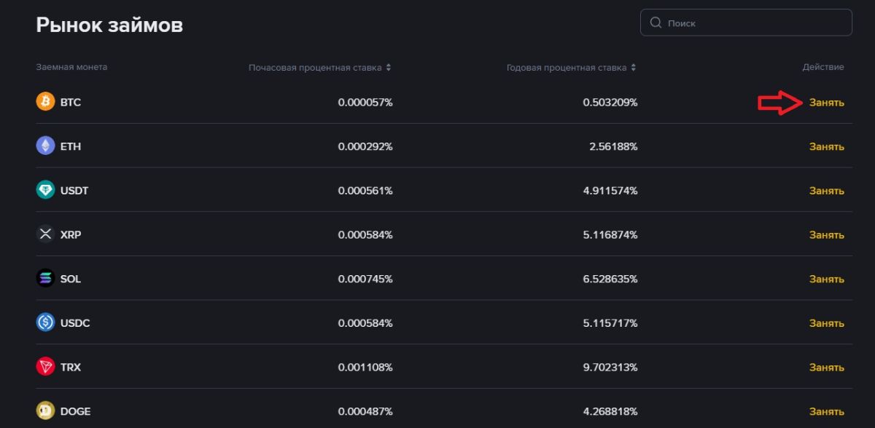
Task: Click the Действие column header
Action: [823, 67]
